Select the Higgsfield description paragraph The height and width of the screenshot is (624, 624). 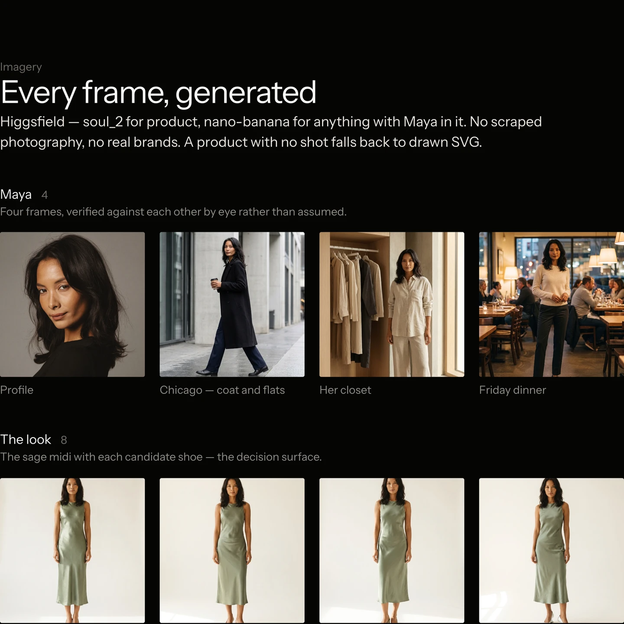point(271,132)
